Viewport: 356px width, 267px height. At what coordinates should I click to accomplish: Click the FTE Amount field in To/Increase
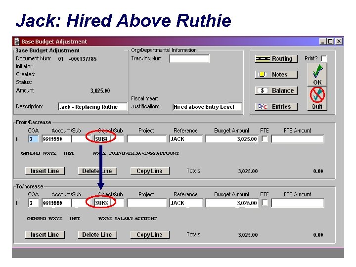[298, 203]
